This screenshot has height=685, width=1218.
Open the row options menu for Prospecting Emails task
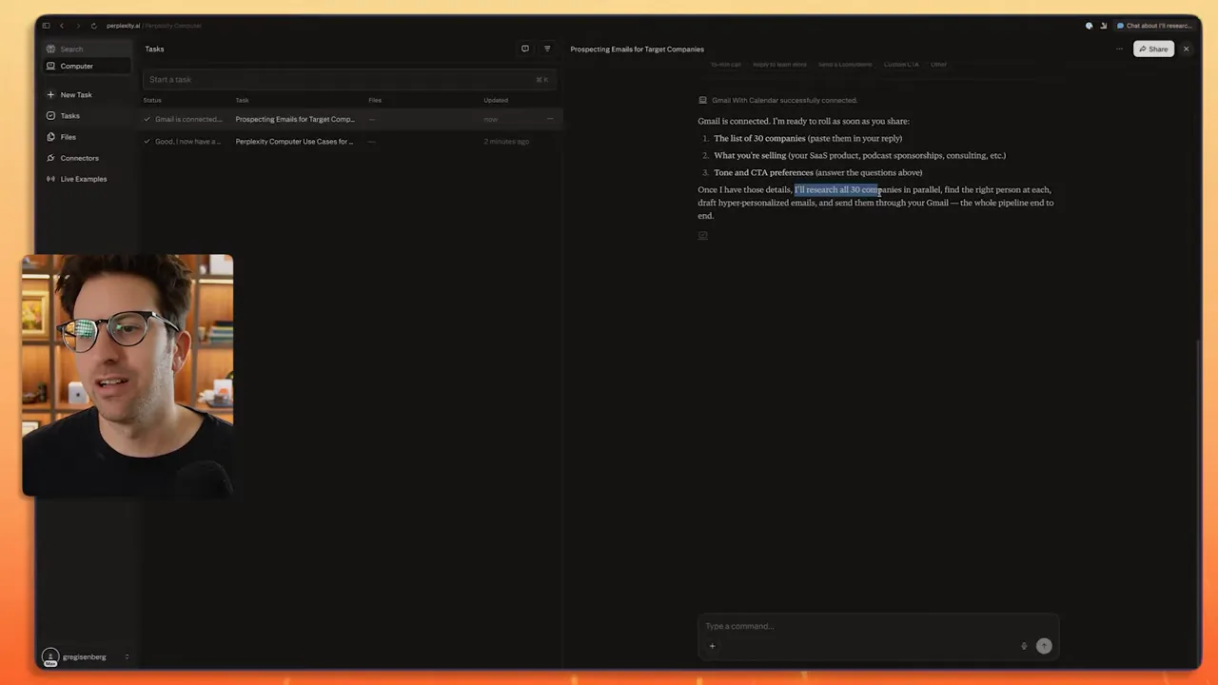click(x=549, y=119)
